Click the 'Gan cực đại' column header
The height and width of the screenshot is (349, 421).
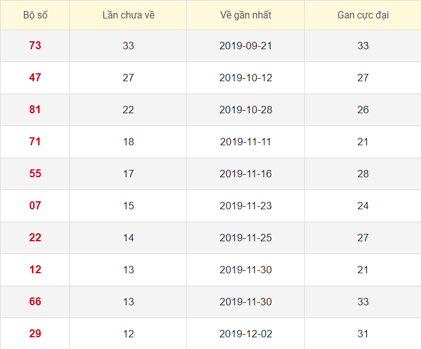pyautogui.click(x=363, y=15)
